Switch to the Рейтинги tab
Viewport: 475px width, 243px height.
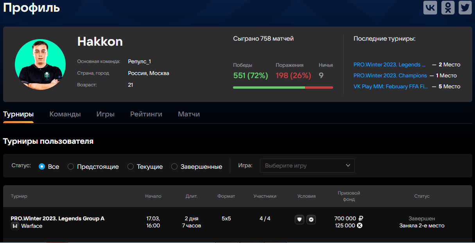146,114
